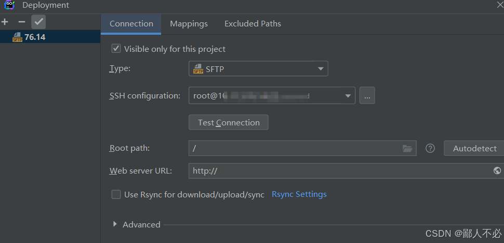
Task: Enable Use Rsync for download/upload/sync
Action: coord(116,194)
